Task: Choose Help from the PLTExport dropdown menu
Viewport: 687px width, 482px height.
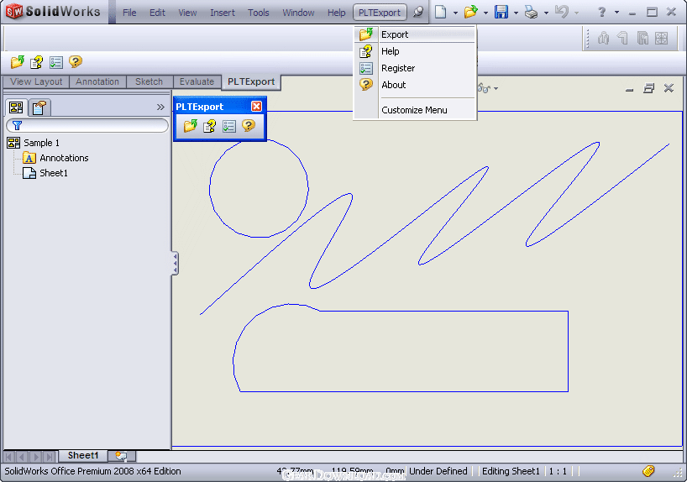Action: 415,51
